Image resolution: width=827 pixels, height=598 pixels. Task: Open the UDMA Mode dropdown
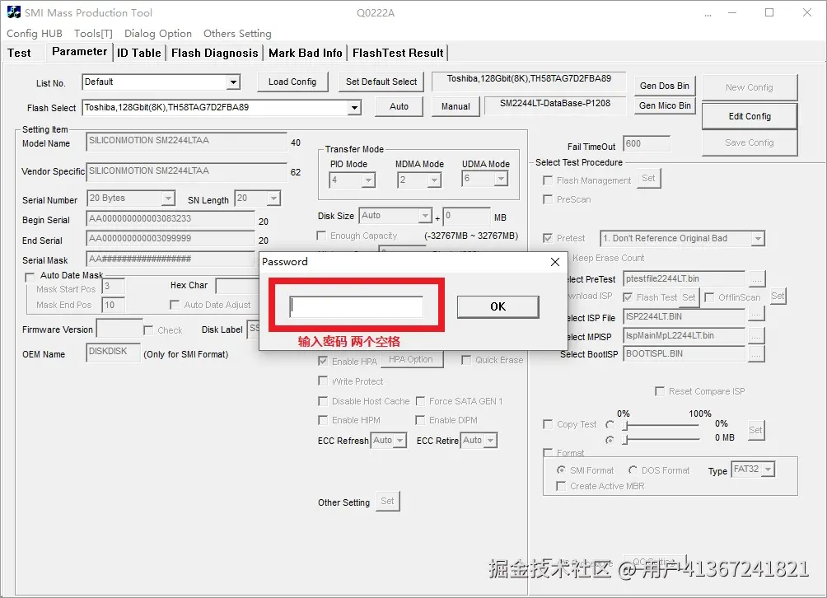coord(501,180)
